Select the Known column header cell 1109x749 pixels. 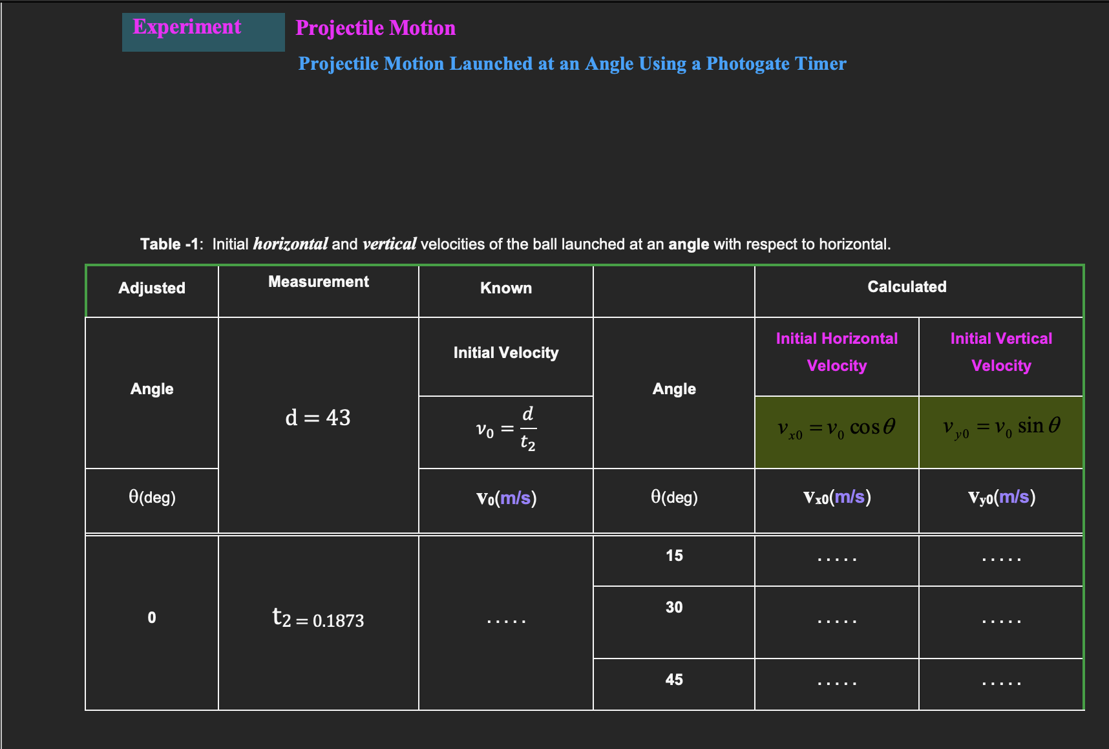point(505,288)
